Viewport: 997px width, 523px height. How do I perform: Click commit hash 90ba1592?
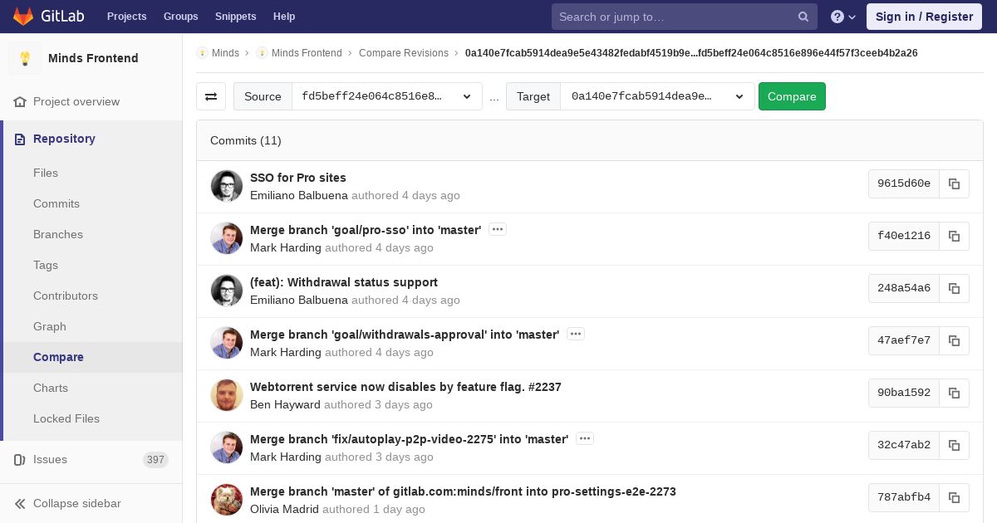tap(904, 393)
